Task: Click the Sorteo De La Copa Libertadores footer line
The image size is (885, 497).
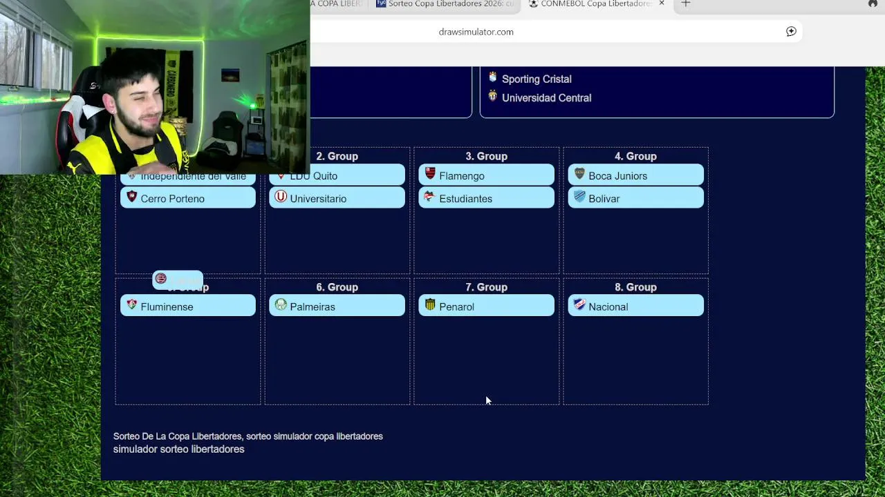Action: pyautogui.click(x=248, y=436)
